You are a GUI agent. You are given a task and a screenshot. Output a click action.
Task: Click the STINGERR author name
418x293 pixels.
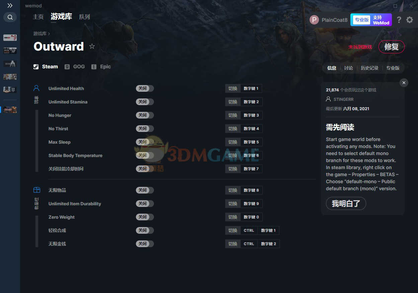coord(344,99)
